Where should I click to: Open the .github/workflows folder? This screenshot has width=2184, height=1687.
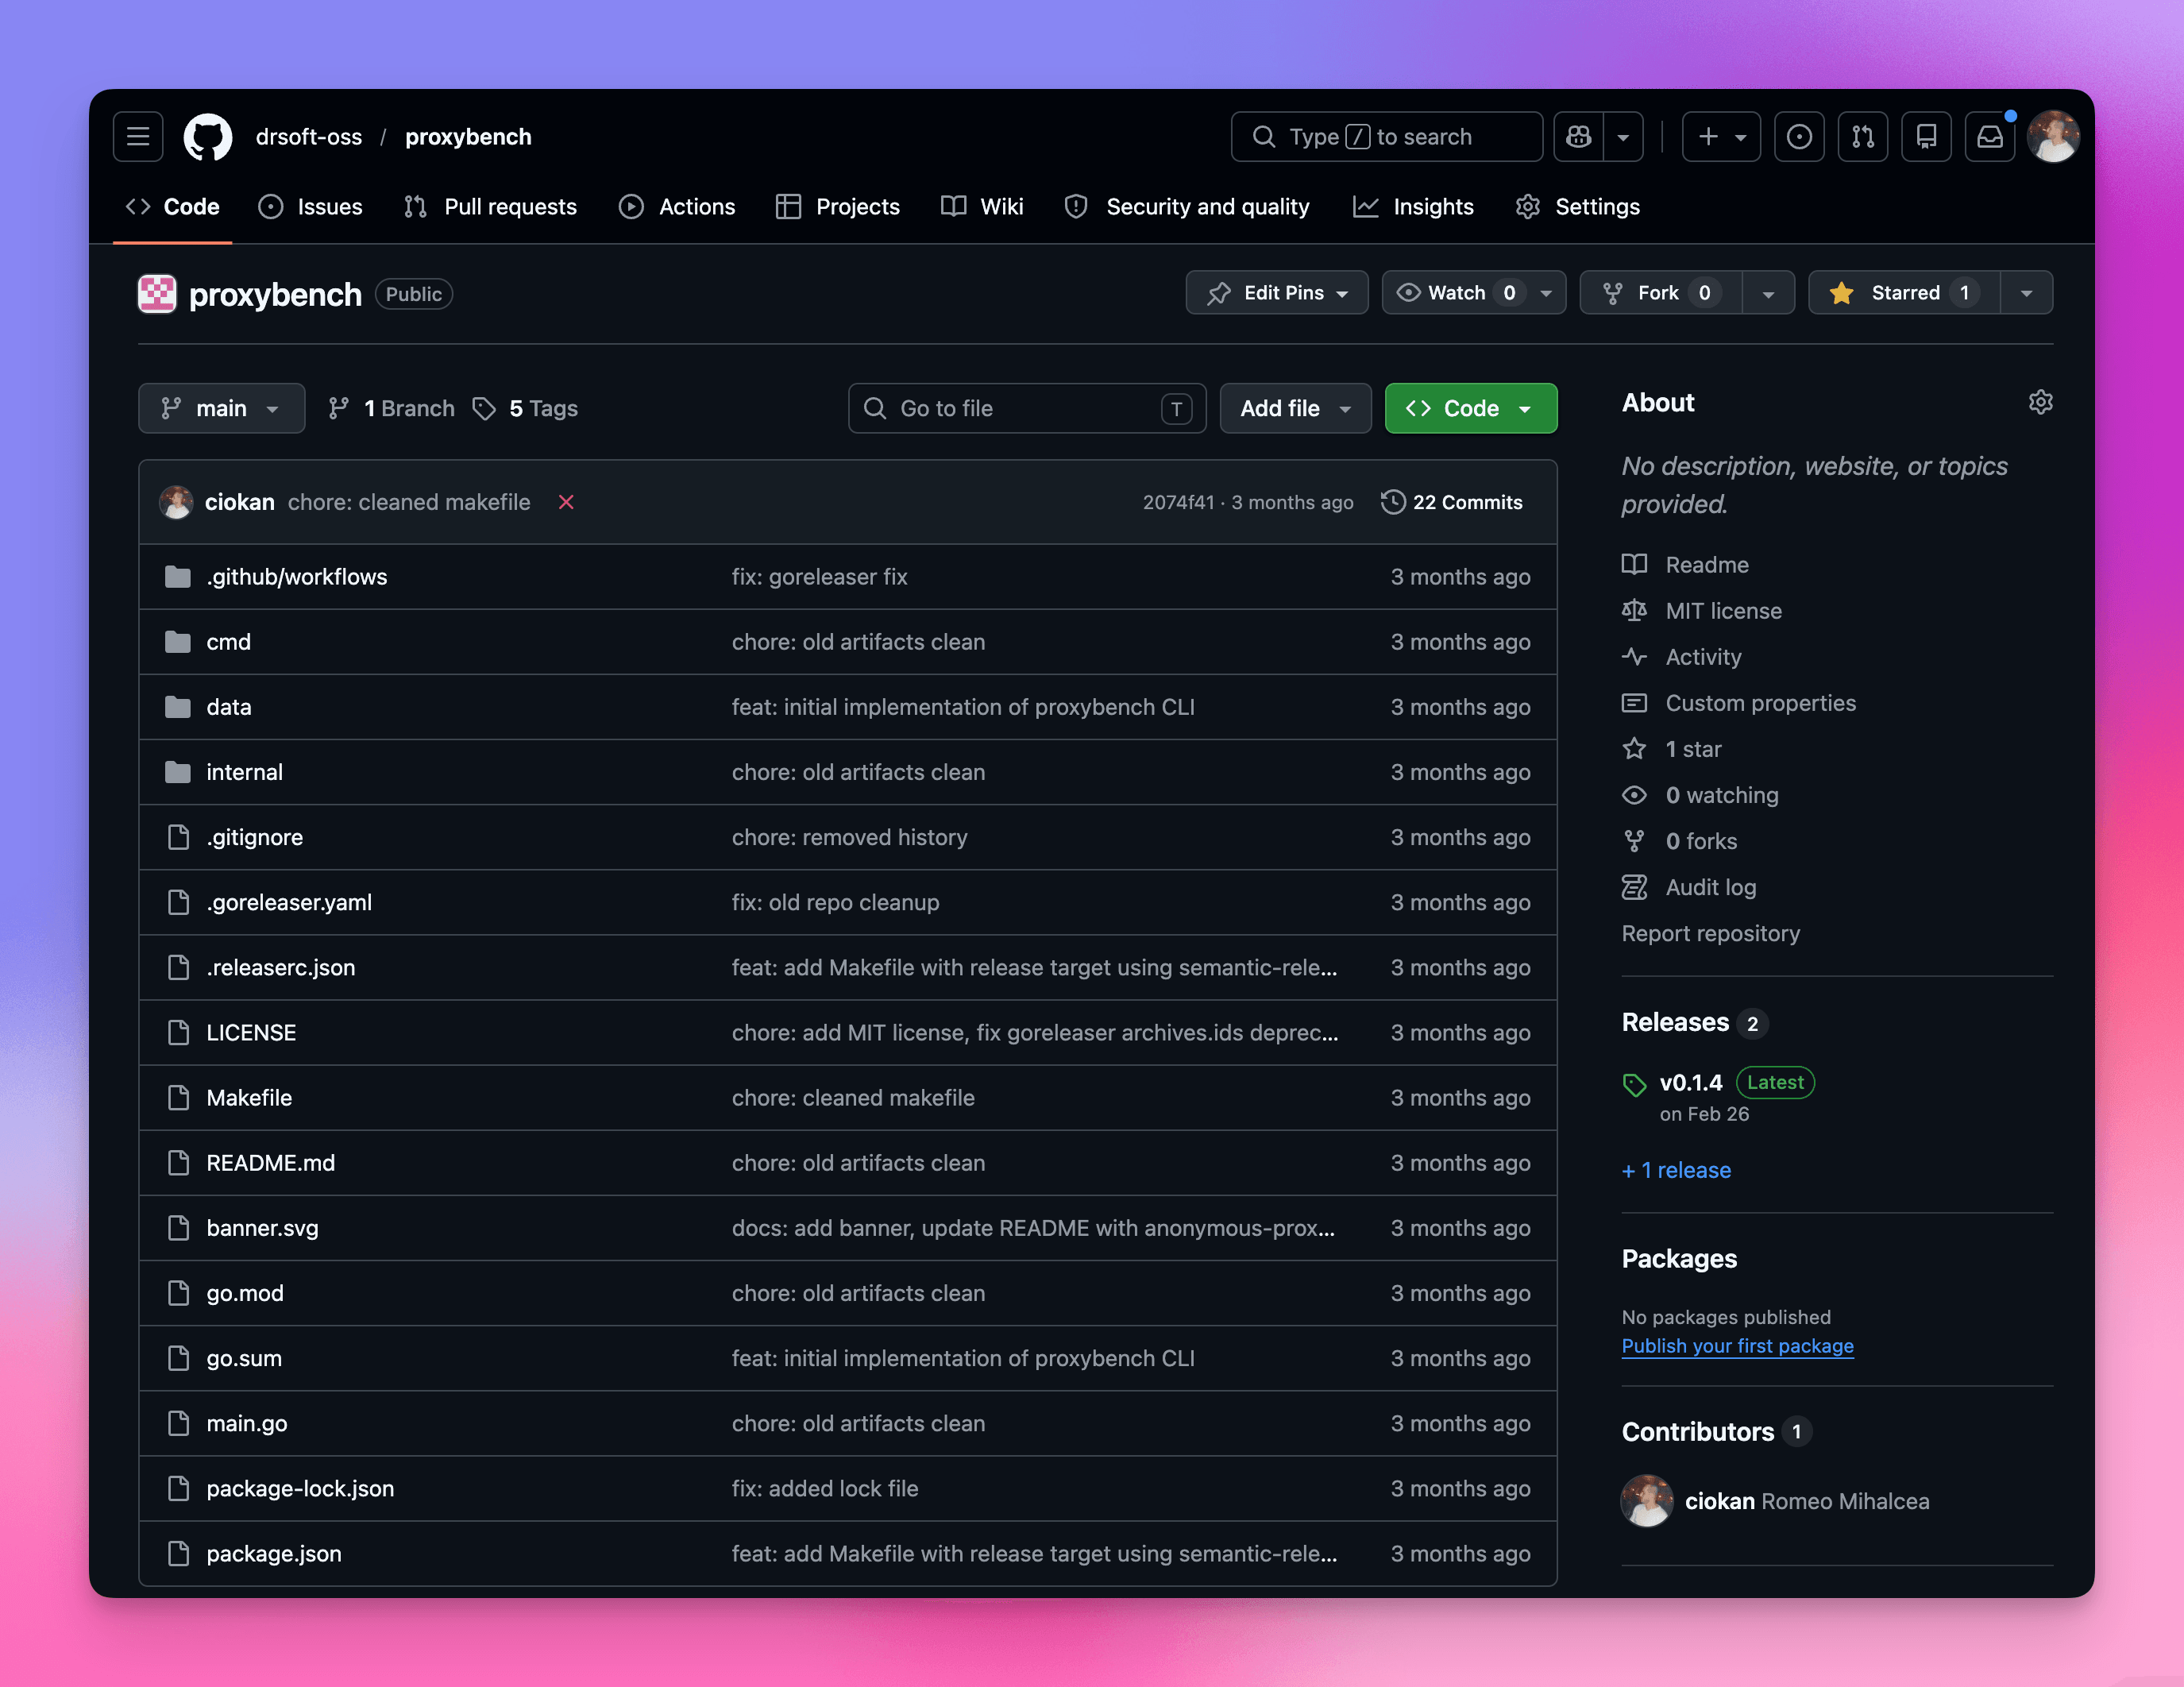click(296, 577)
